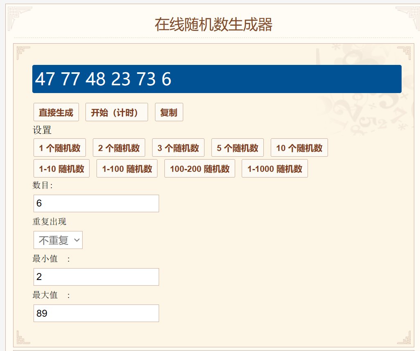Focus the 最大值 input containing 89
The width and height of the screenshot is (420, 351).
(x=96, y=313)
